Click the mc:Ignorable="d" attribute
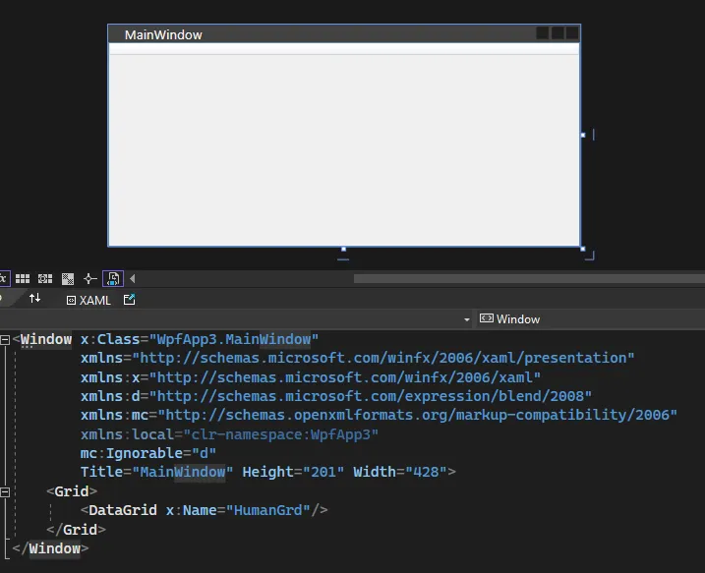The height and width of the screenshot is (573, 705). point(148,453)
